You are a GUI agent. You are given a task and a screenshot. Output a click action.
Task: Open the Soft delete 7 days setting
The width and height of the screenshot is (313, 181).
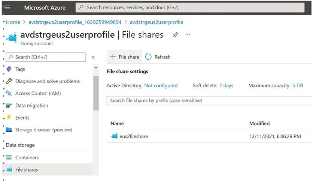click(x=226, y=85)
